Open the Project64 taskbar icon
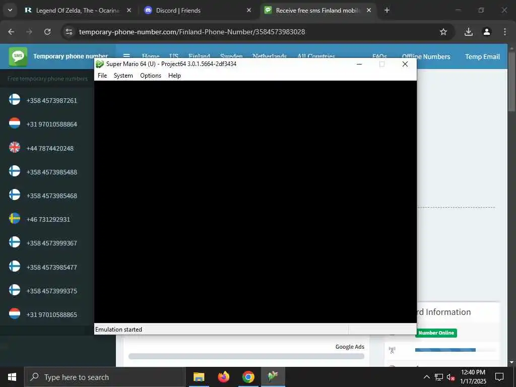The image size is (516, 387). [273, 377]
